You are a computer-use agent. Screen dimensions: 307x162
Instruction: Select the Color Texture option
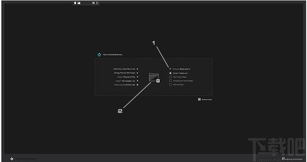point(171,73)
